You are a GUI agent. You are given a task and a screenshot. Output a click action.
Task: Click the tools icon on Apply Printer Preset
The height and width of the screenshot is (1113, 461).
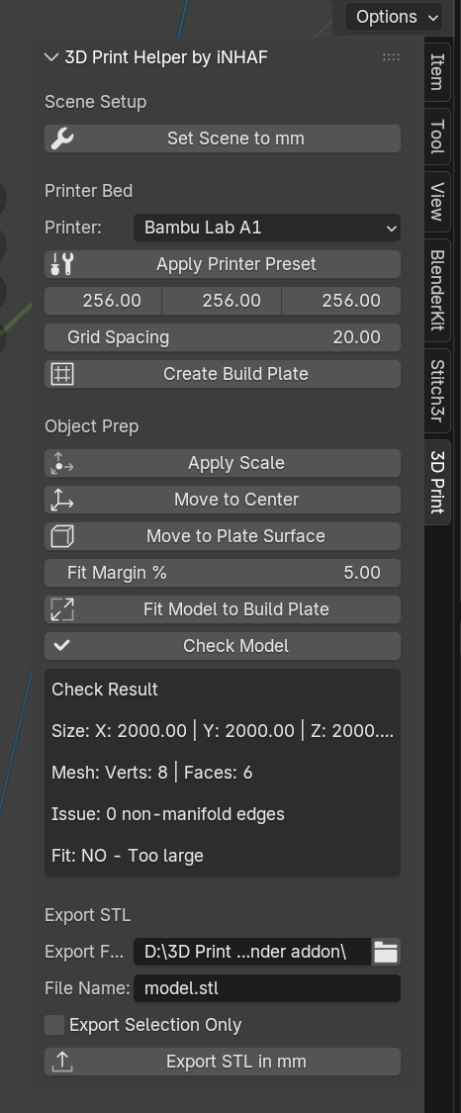62,264
